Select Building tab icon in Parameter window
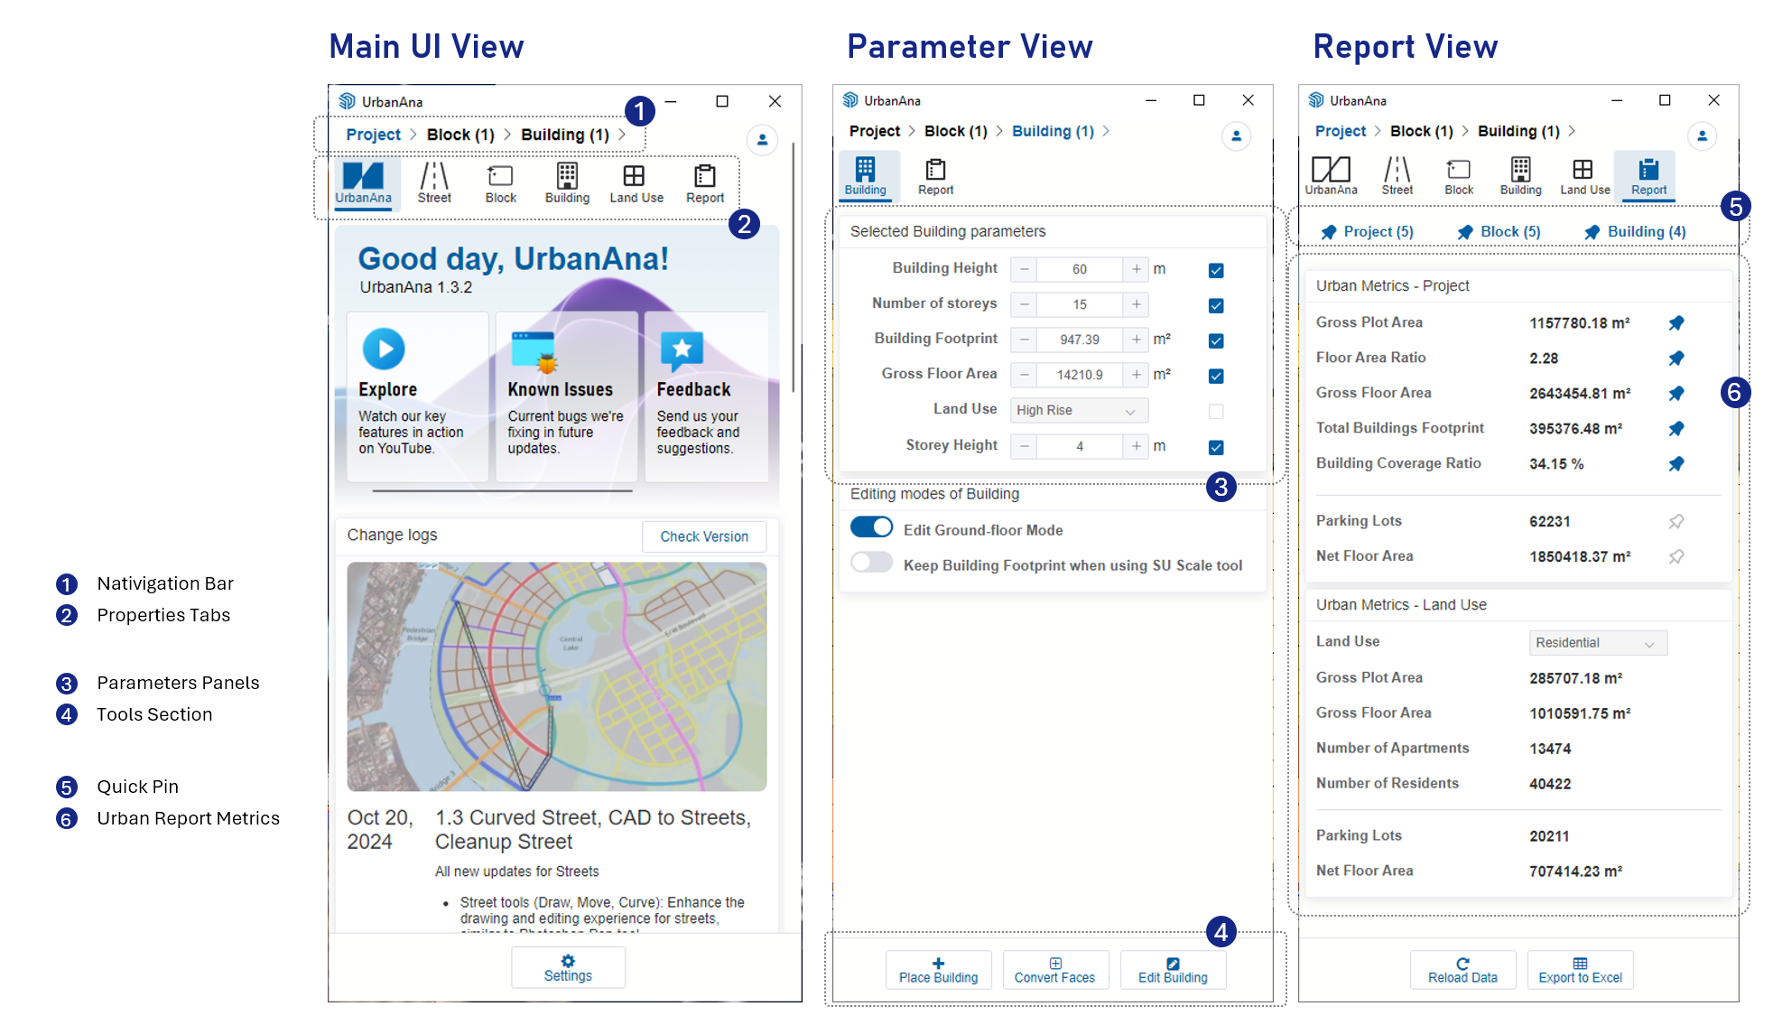This screenshot has width=1773, height=1025. (x=866, y=175)
